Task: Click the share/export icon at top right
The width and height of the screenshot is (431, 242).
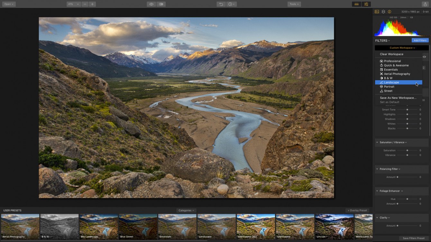Action: point(425,4)
